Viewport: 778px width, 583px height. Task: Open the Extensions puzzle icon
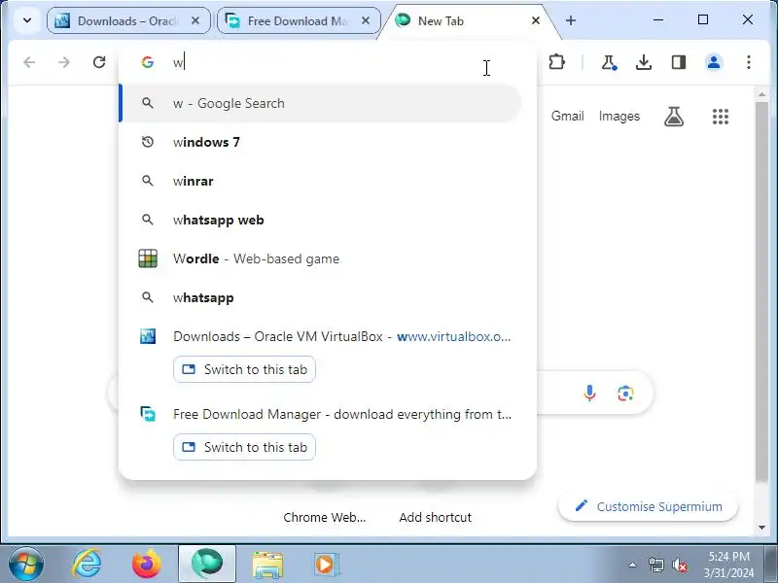point(556,62)
